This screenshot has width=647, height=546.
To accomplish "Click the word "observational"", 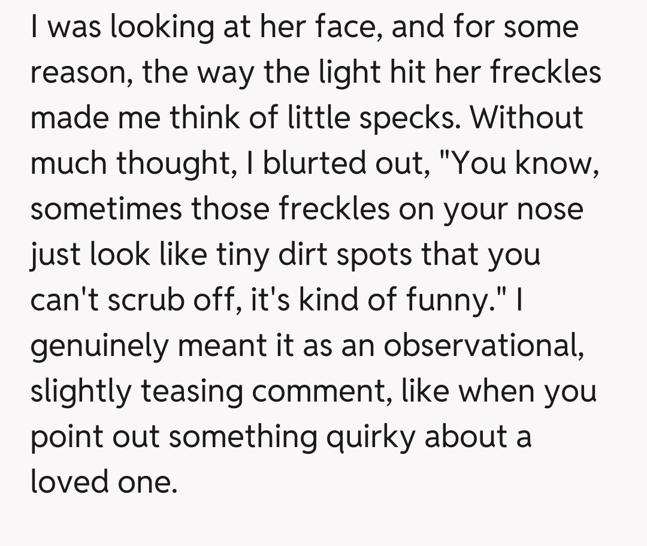I will (x=484, y=346).
